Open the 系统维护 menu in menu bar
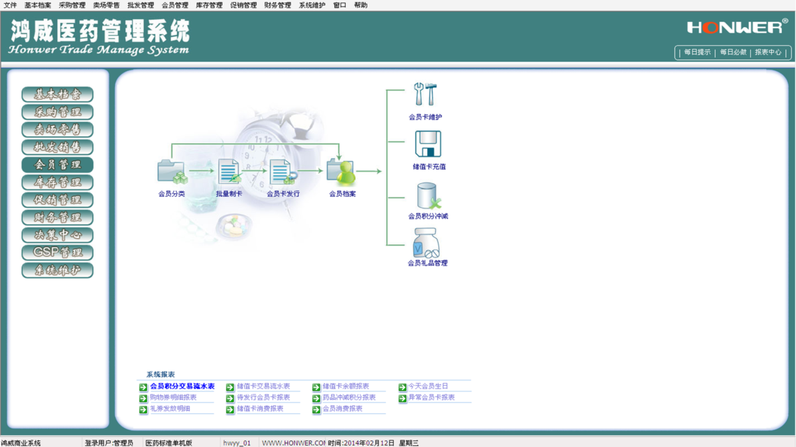The width and height of the screenshot is (796, 447). [x=312, y=5]
